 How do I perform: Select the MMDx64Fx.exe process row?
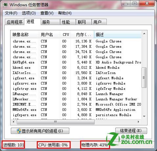pos(76,110)
